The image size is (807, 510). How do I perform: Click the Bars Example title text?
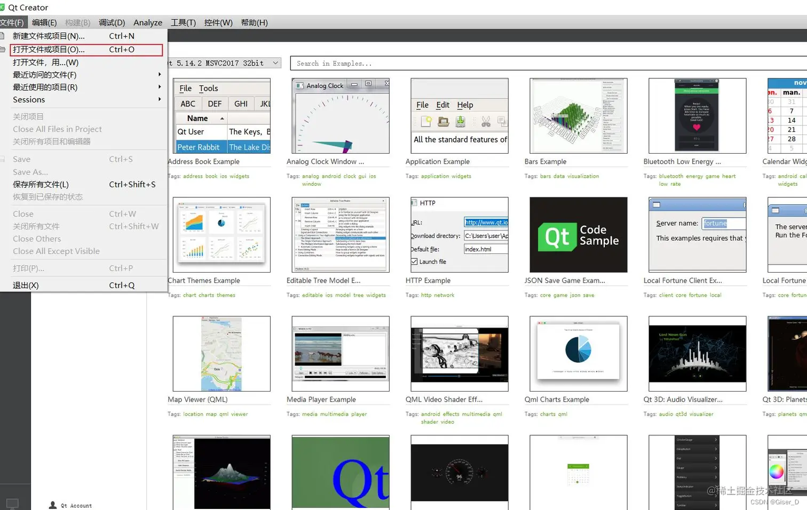point(545,162)
